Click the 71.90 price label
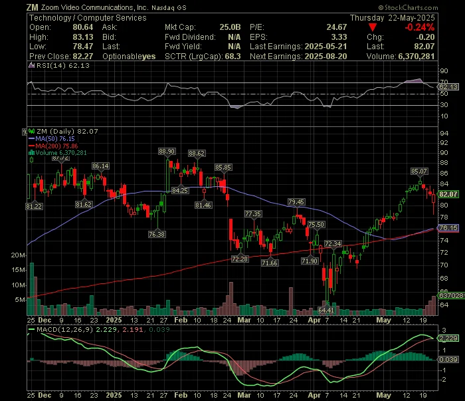 pos(310,261)
